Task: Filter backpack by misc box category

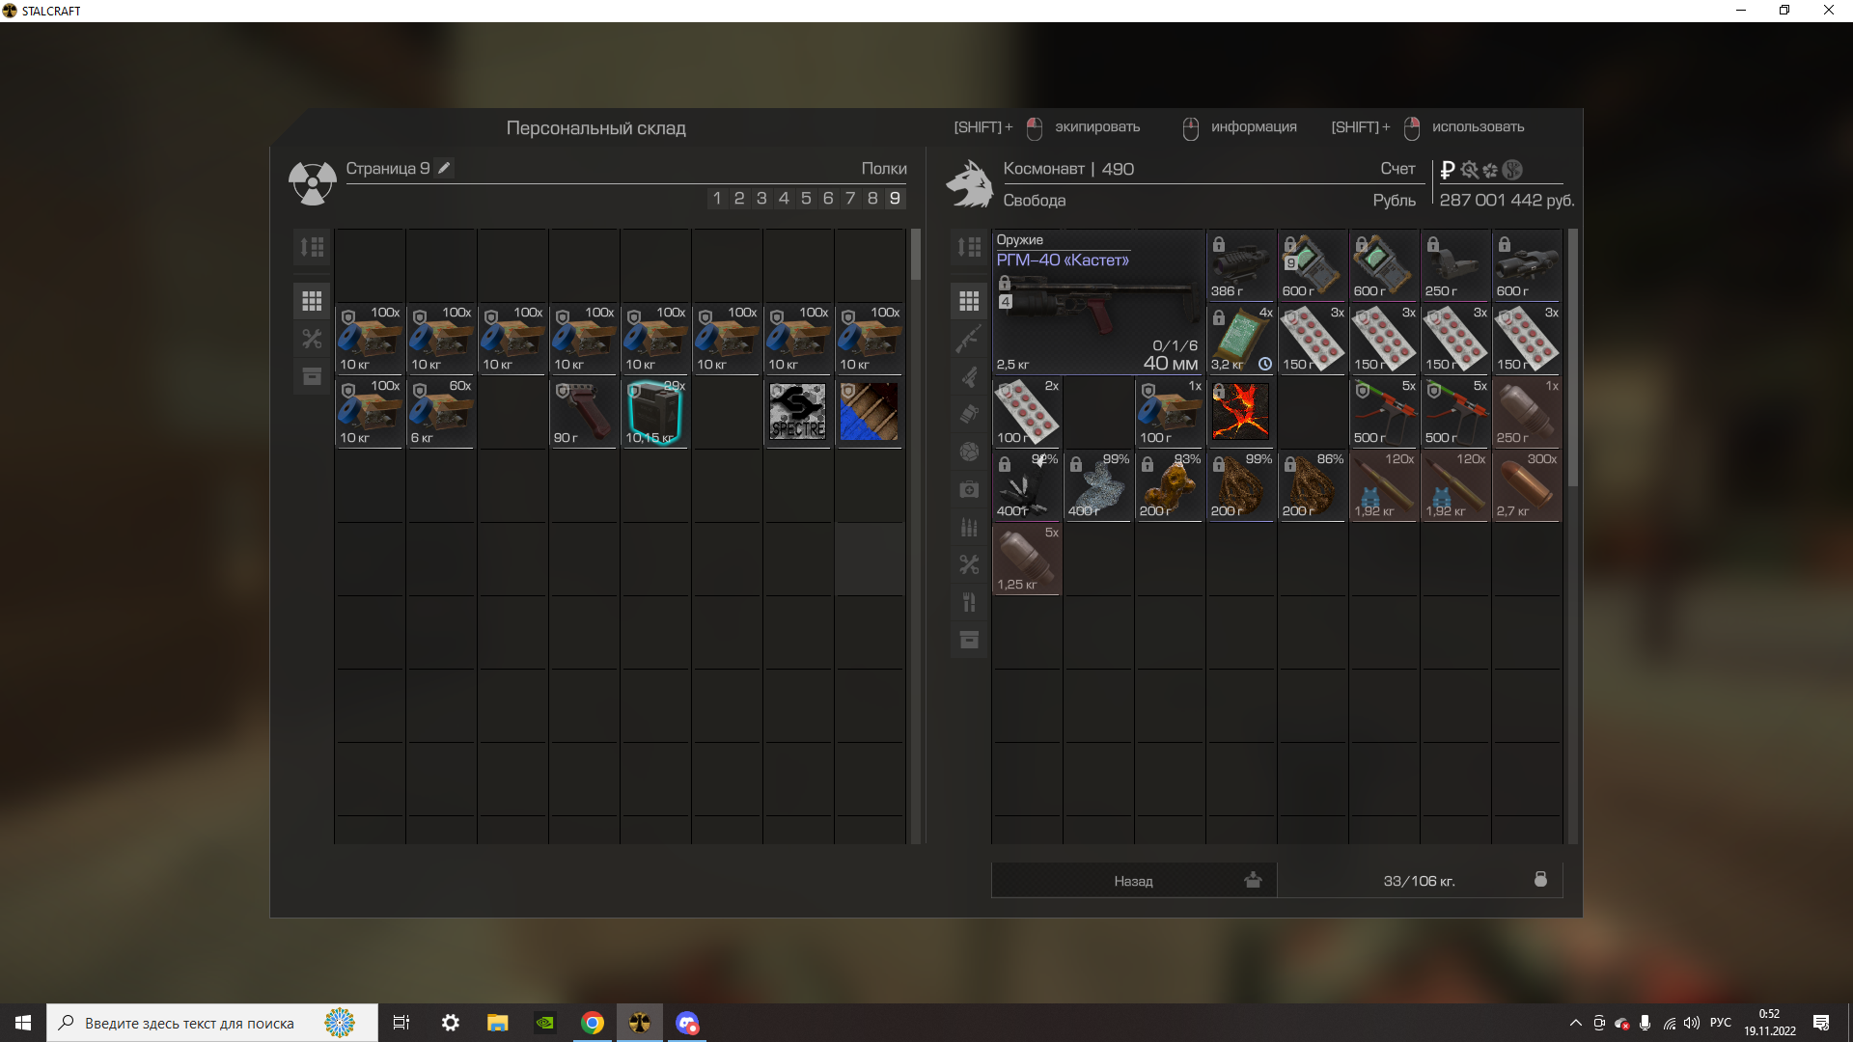Action: (x=969, y=640)
